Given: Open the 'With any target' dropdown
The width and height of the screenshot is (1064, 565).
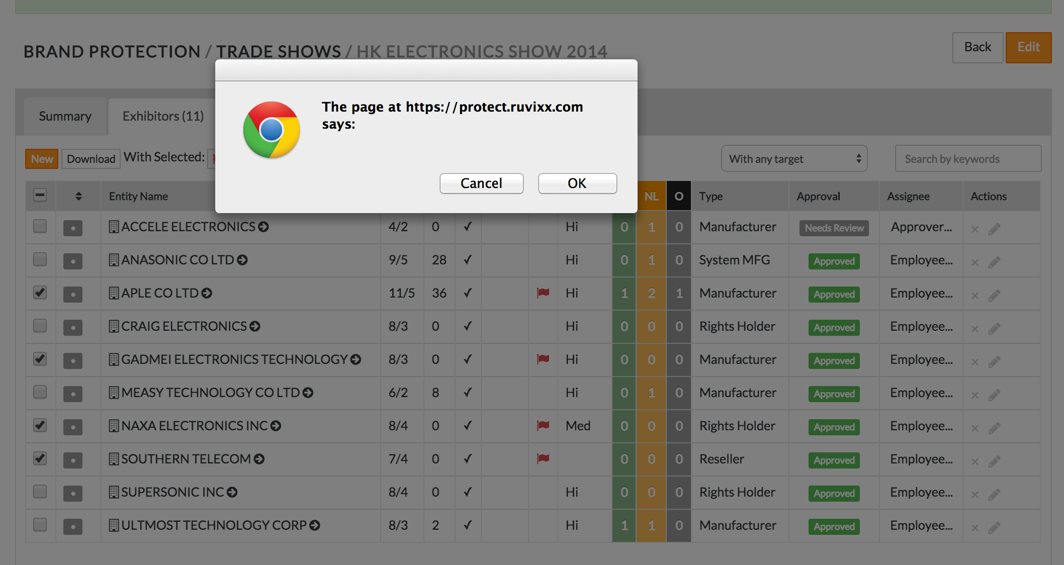Looking at the screenshot, I should point(794,159).
